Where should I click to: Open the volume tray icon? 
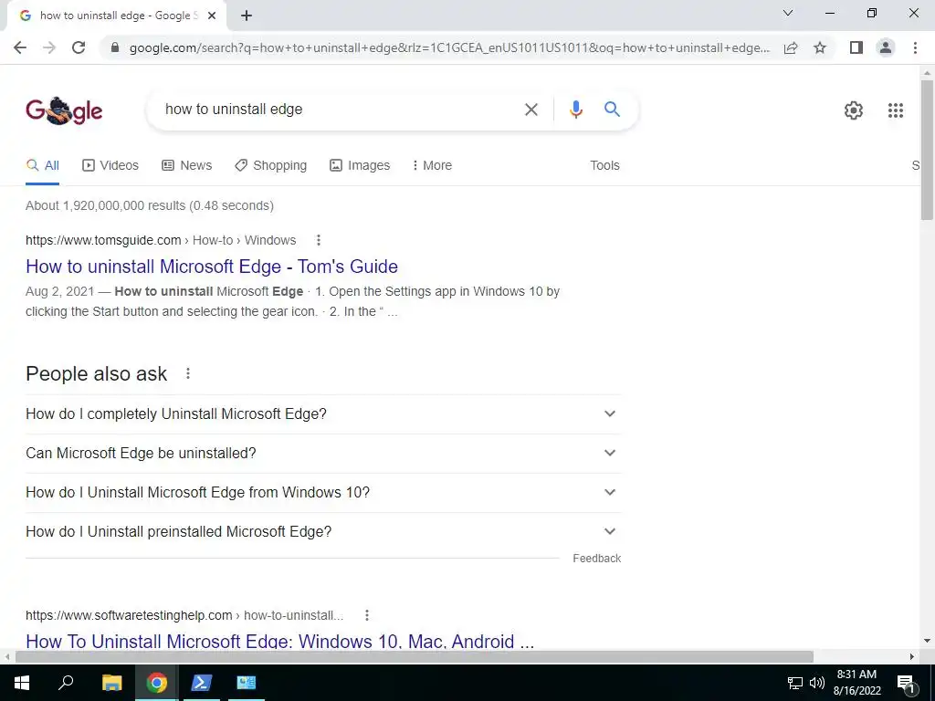pyautogui.click(x=817, y=683)
